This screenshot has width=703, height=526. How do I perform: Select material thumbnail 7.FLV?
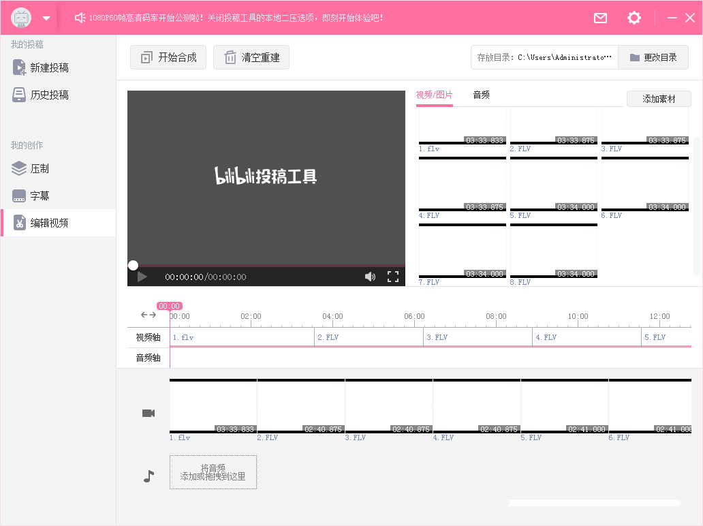click(463, 251)
